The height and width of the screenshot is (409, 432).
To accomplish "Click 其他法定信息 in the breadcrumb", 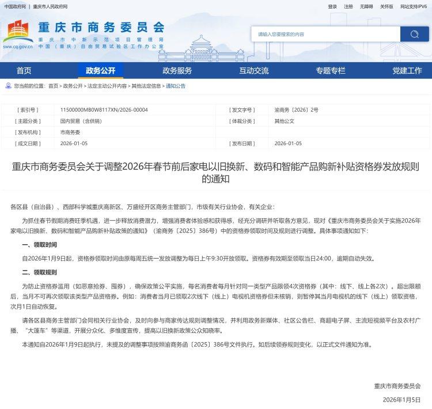I will [x=146, y=86].
